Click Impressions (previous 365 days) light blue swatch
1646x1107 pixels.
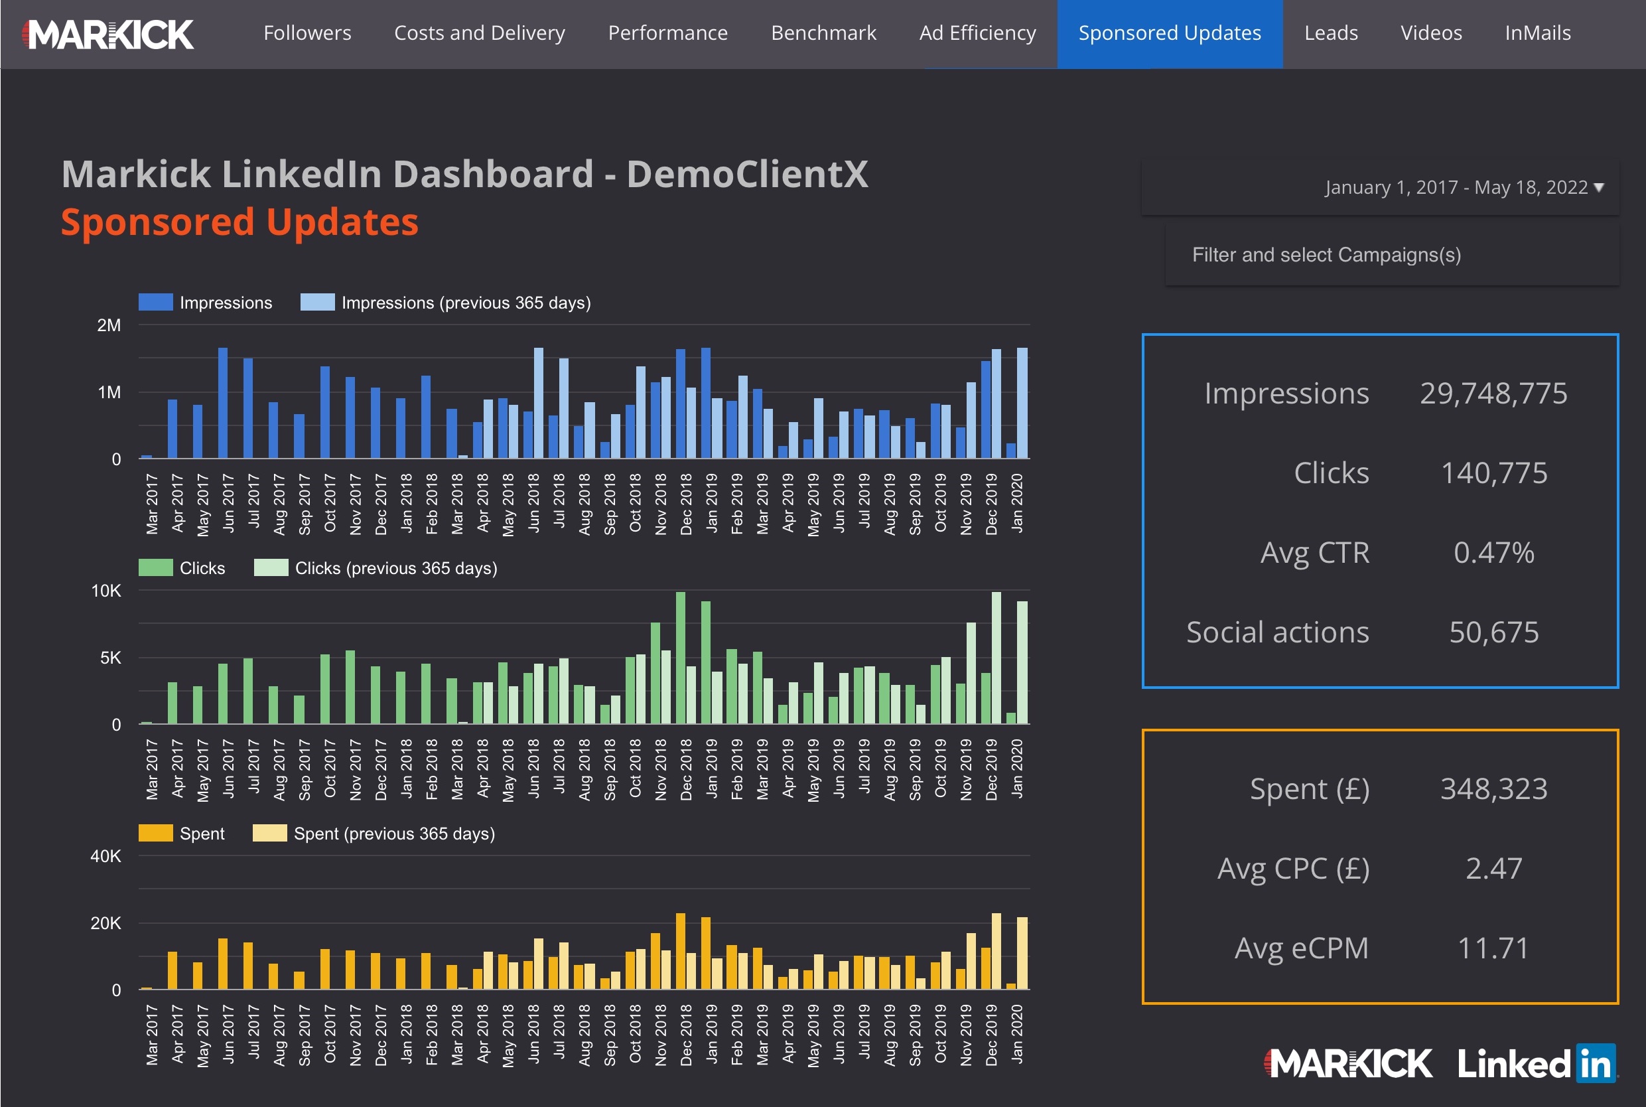pos(318,302)
